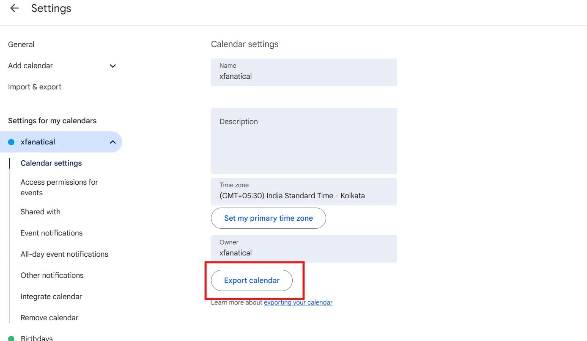Screen dimensions: 587x341
Task: Click the blue xfanatical calendar color dot
Action: click(11, 142)
